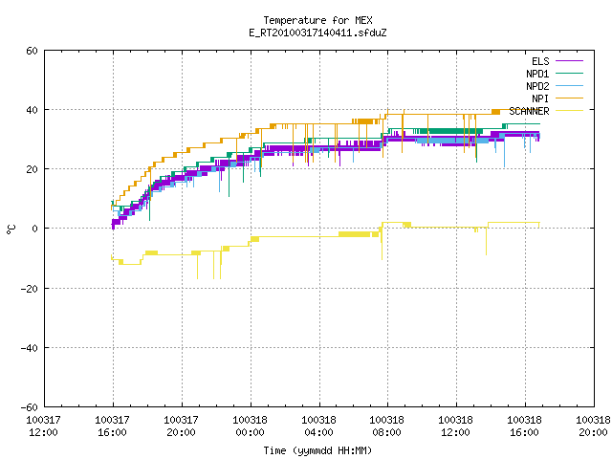The image size is (612, 459).
Task: Click the yellow SCANNER legend line sample
Action: tap(569, 111)
